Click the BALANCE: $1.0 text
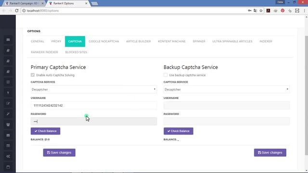Screen dimensions: 308x173 (x=40, y=139)
